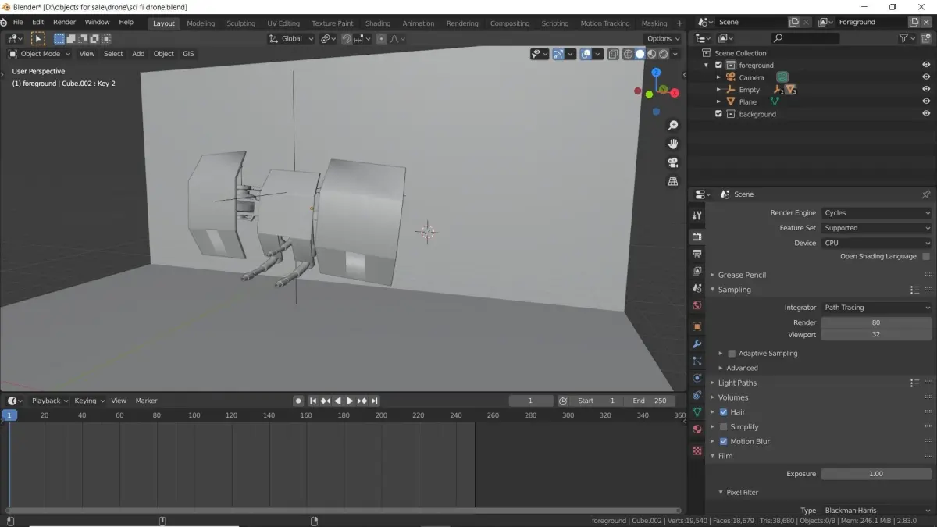Image resolution: width=937 pixels, height=527 pixels.
Task: Switch to the Shading workspace tab
Action: pos(378,23)
